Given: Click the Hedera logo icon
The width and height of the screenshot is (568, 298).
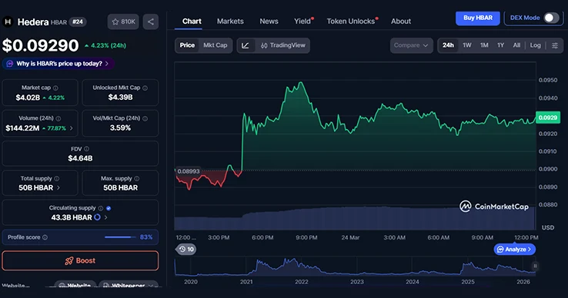Looking at the screenshot, I should point(8,22).
